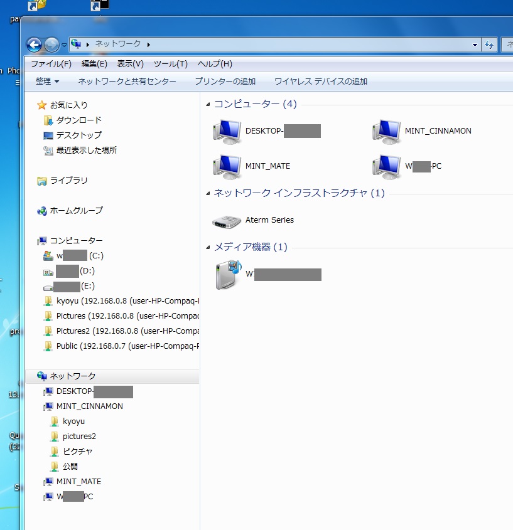Click ネットワークと共有センター button
513x530 pixels.
[127, 81]
